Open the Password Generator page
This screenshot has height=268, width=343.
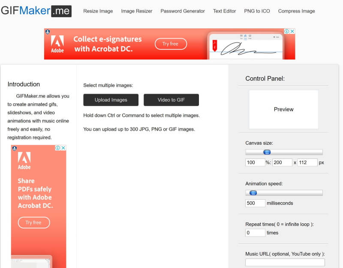pos(183,11)
